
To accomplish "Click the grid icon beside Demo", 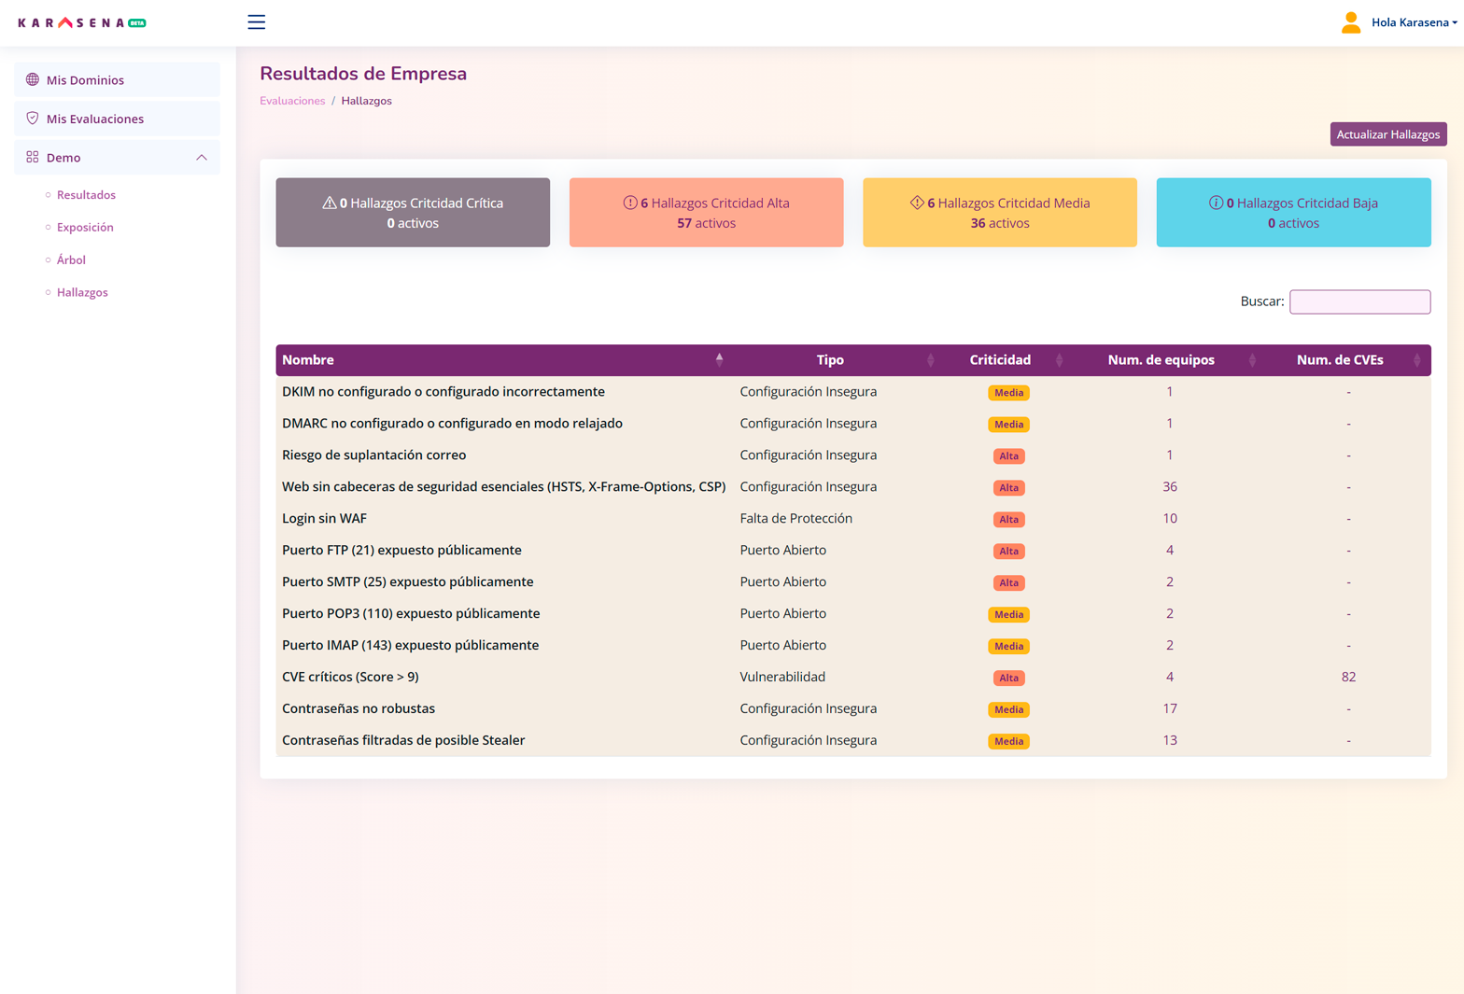I will (33, 158).
